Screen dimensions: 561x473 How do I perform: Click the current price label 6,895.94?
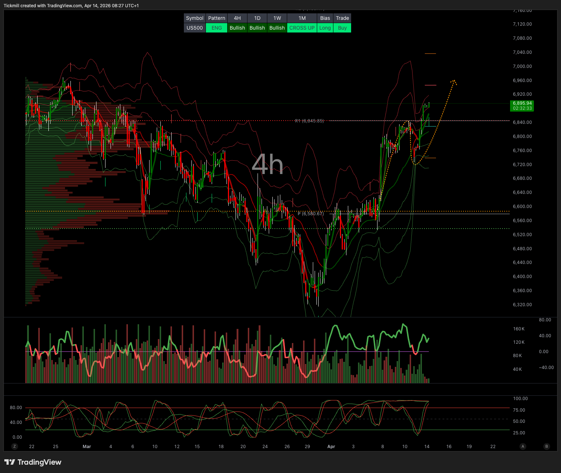[522, 106]
